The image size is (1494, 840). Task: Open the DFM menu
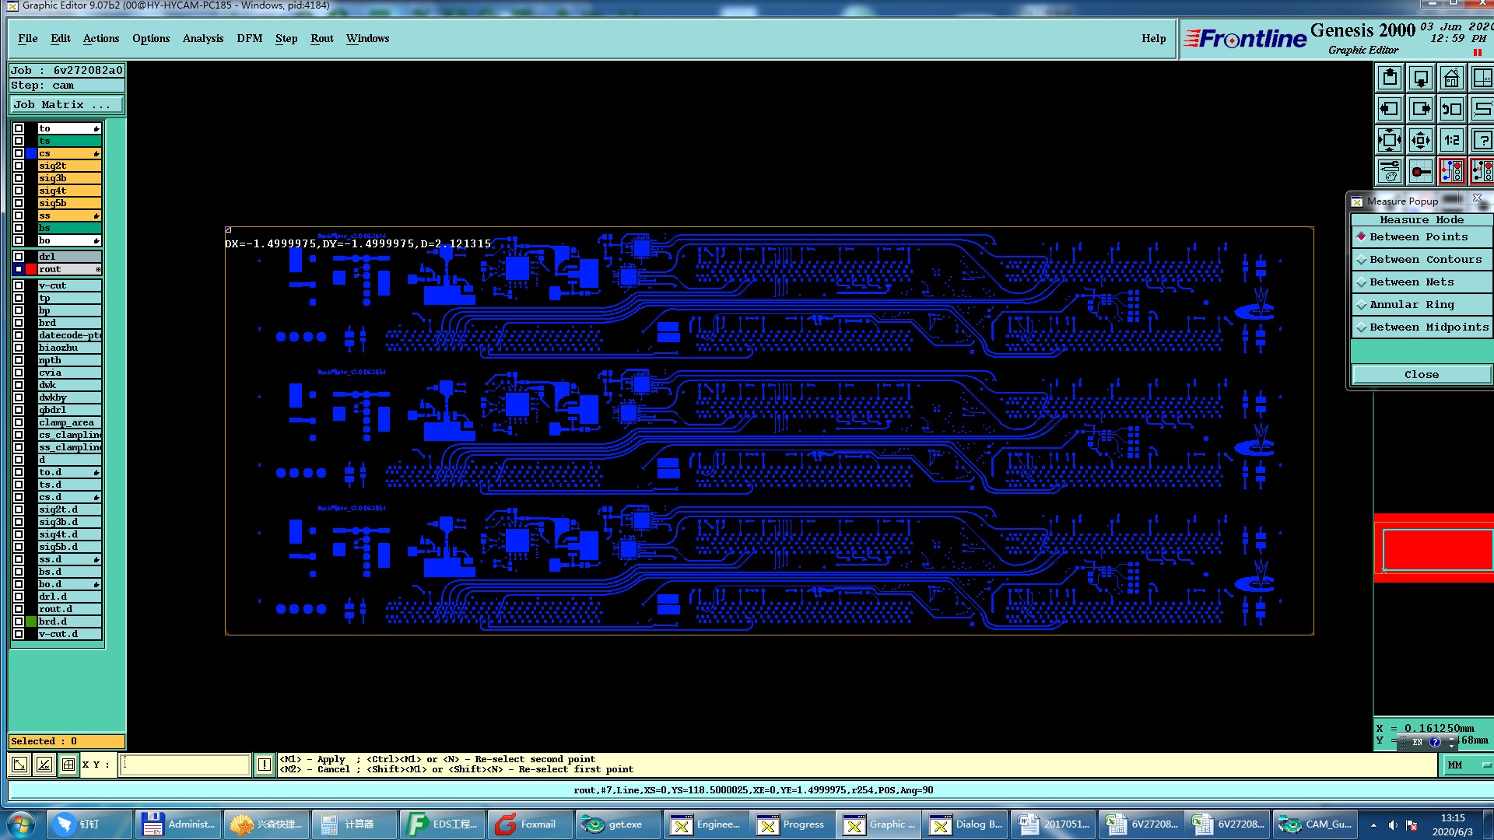[249, 38]
